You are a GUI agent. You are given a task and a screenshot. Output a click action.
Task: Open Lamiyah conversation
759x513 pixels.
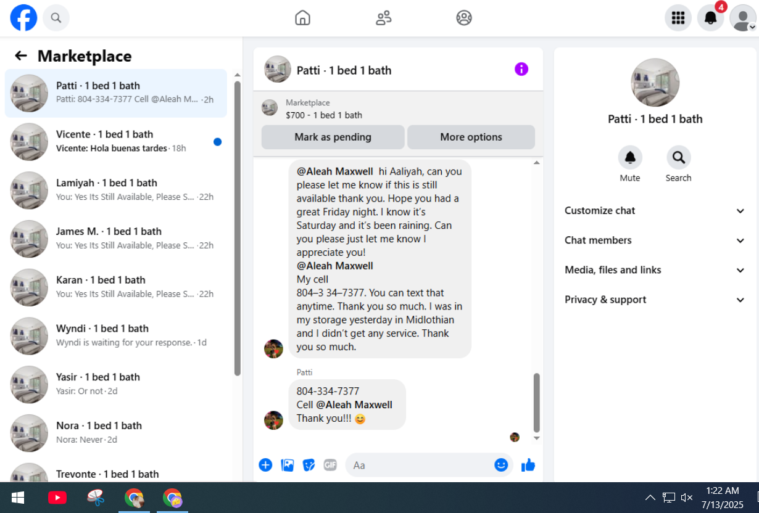tap(116, 191)
